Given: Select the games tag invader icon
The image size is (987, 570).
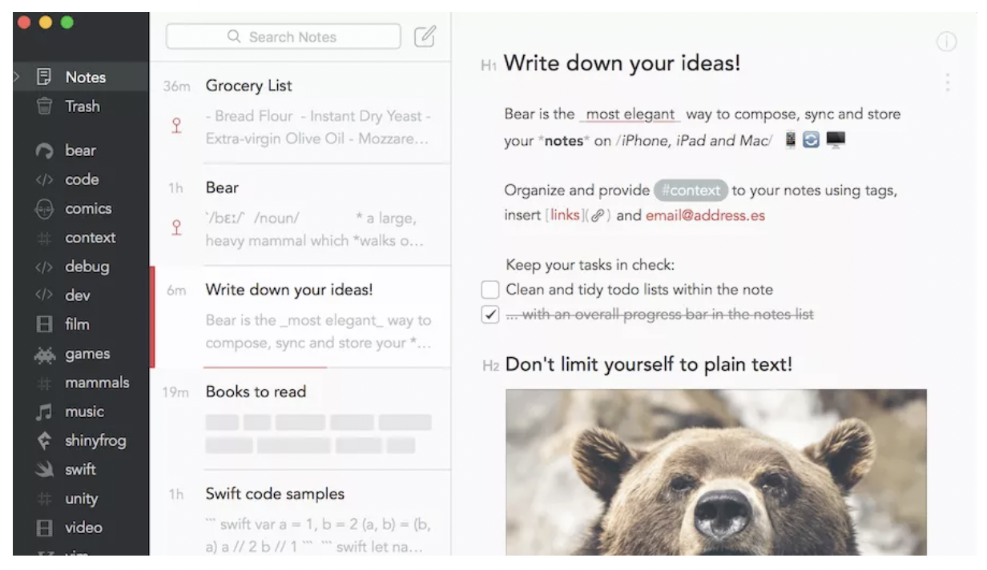Looking at the screenshot, I should coord(45,354).
